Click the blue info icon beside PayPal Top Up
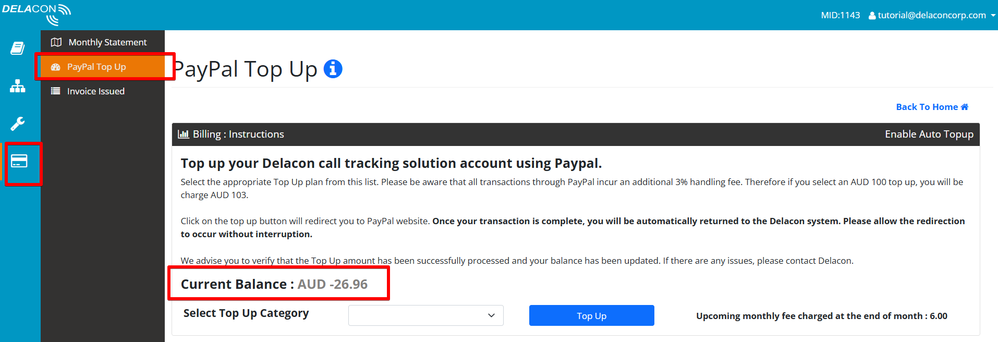998x342 pixels. point(333,69)
